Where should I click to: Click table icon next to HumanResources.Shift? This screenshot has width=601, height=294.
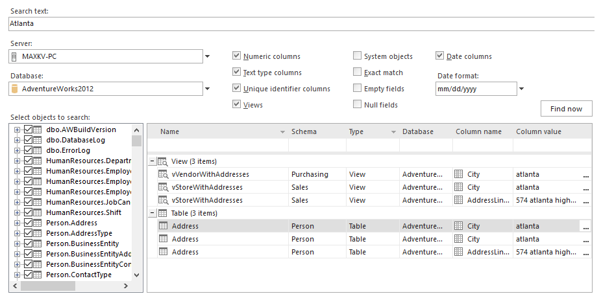tap(38, 212)
